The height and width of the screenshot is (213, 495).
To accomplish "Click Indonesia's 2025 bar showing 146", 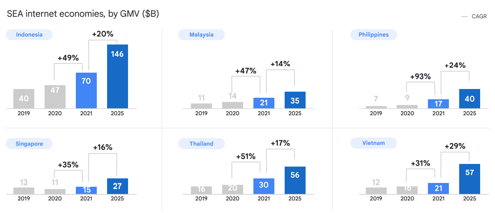I will coord(117,76).
